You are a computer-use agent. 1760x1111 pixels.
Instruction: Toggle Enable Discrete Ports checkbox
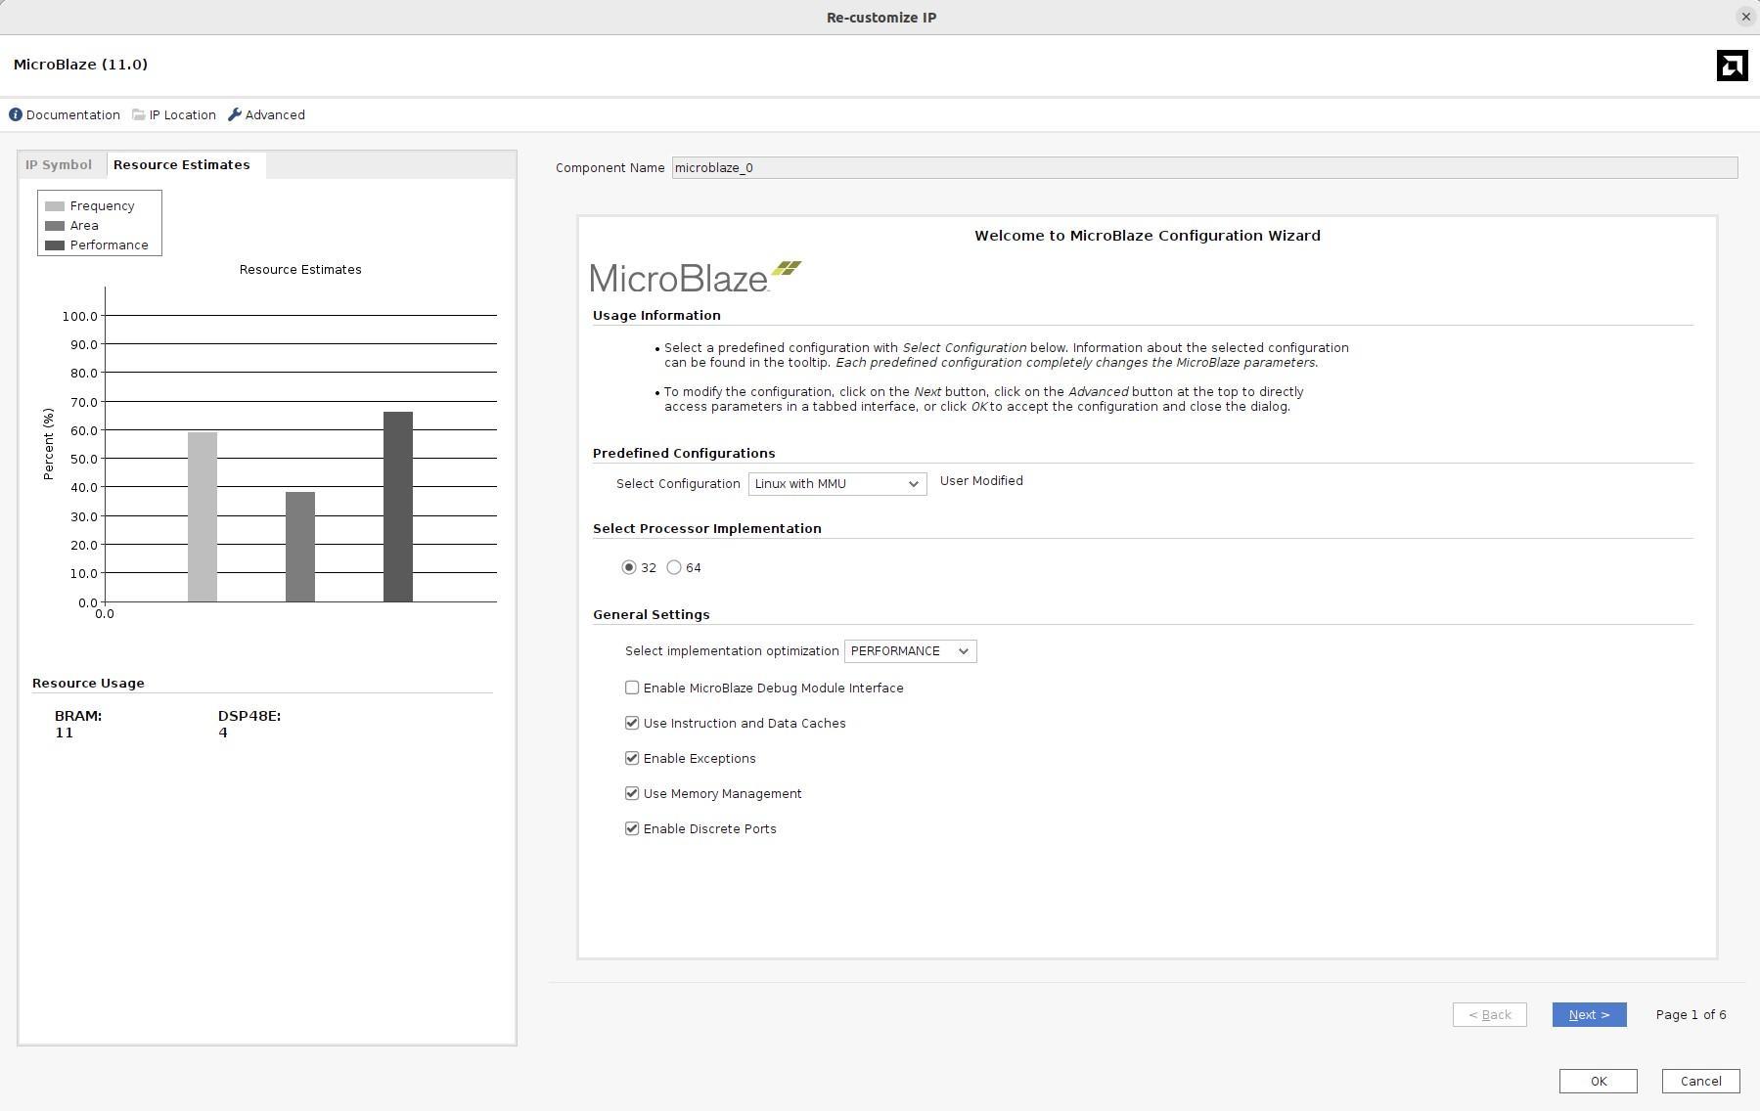pyautogui.click(x=632, y=828)
